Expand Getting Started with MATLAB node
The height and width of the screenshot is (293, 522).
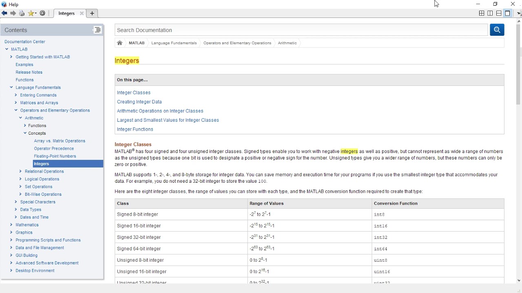coord(11,57)
